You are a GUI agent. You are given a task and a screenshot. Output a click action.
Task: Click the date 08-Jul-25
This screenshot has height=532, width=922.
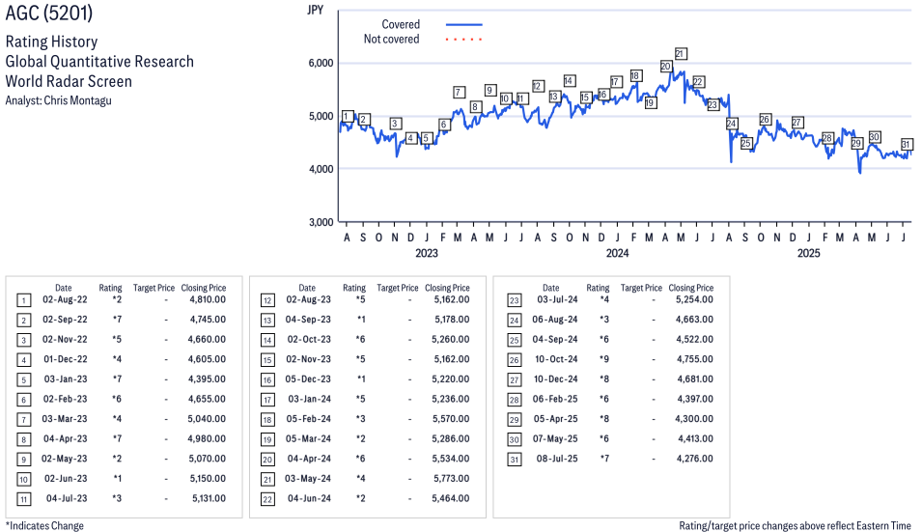click(x=557, y=459)
